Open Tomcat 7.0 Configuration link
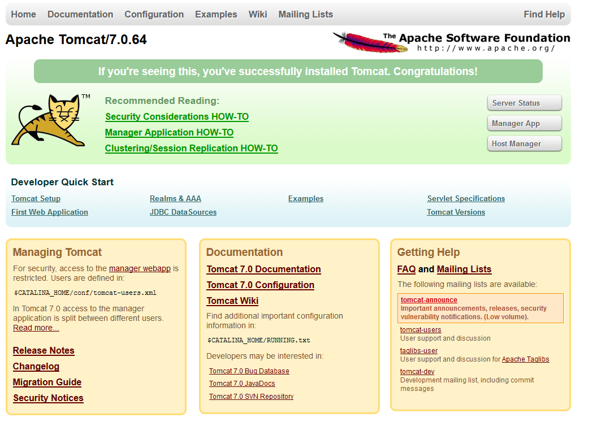610x422 pixels. [260, 285]
